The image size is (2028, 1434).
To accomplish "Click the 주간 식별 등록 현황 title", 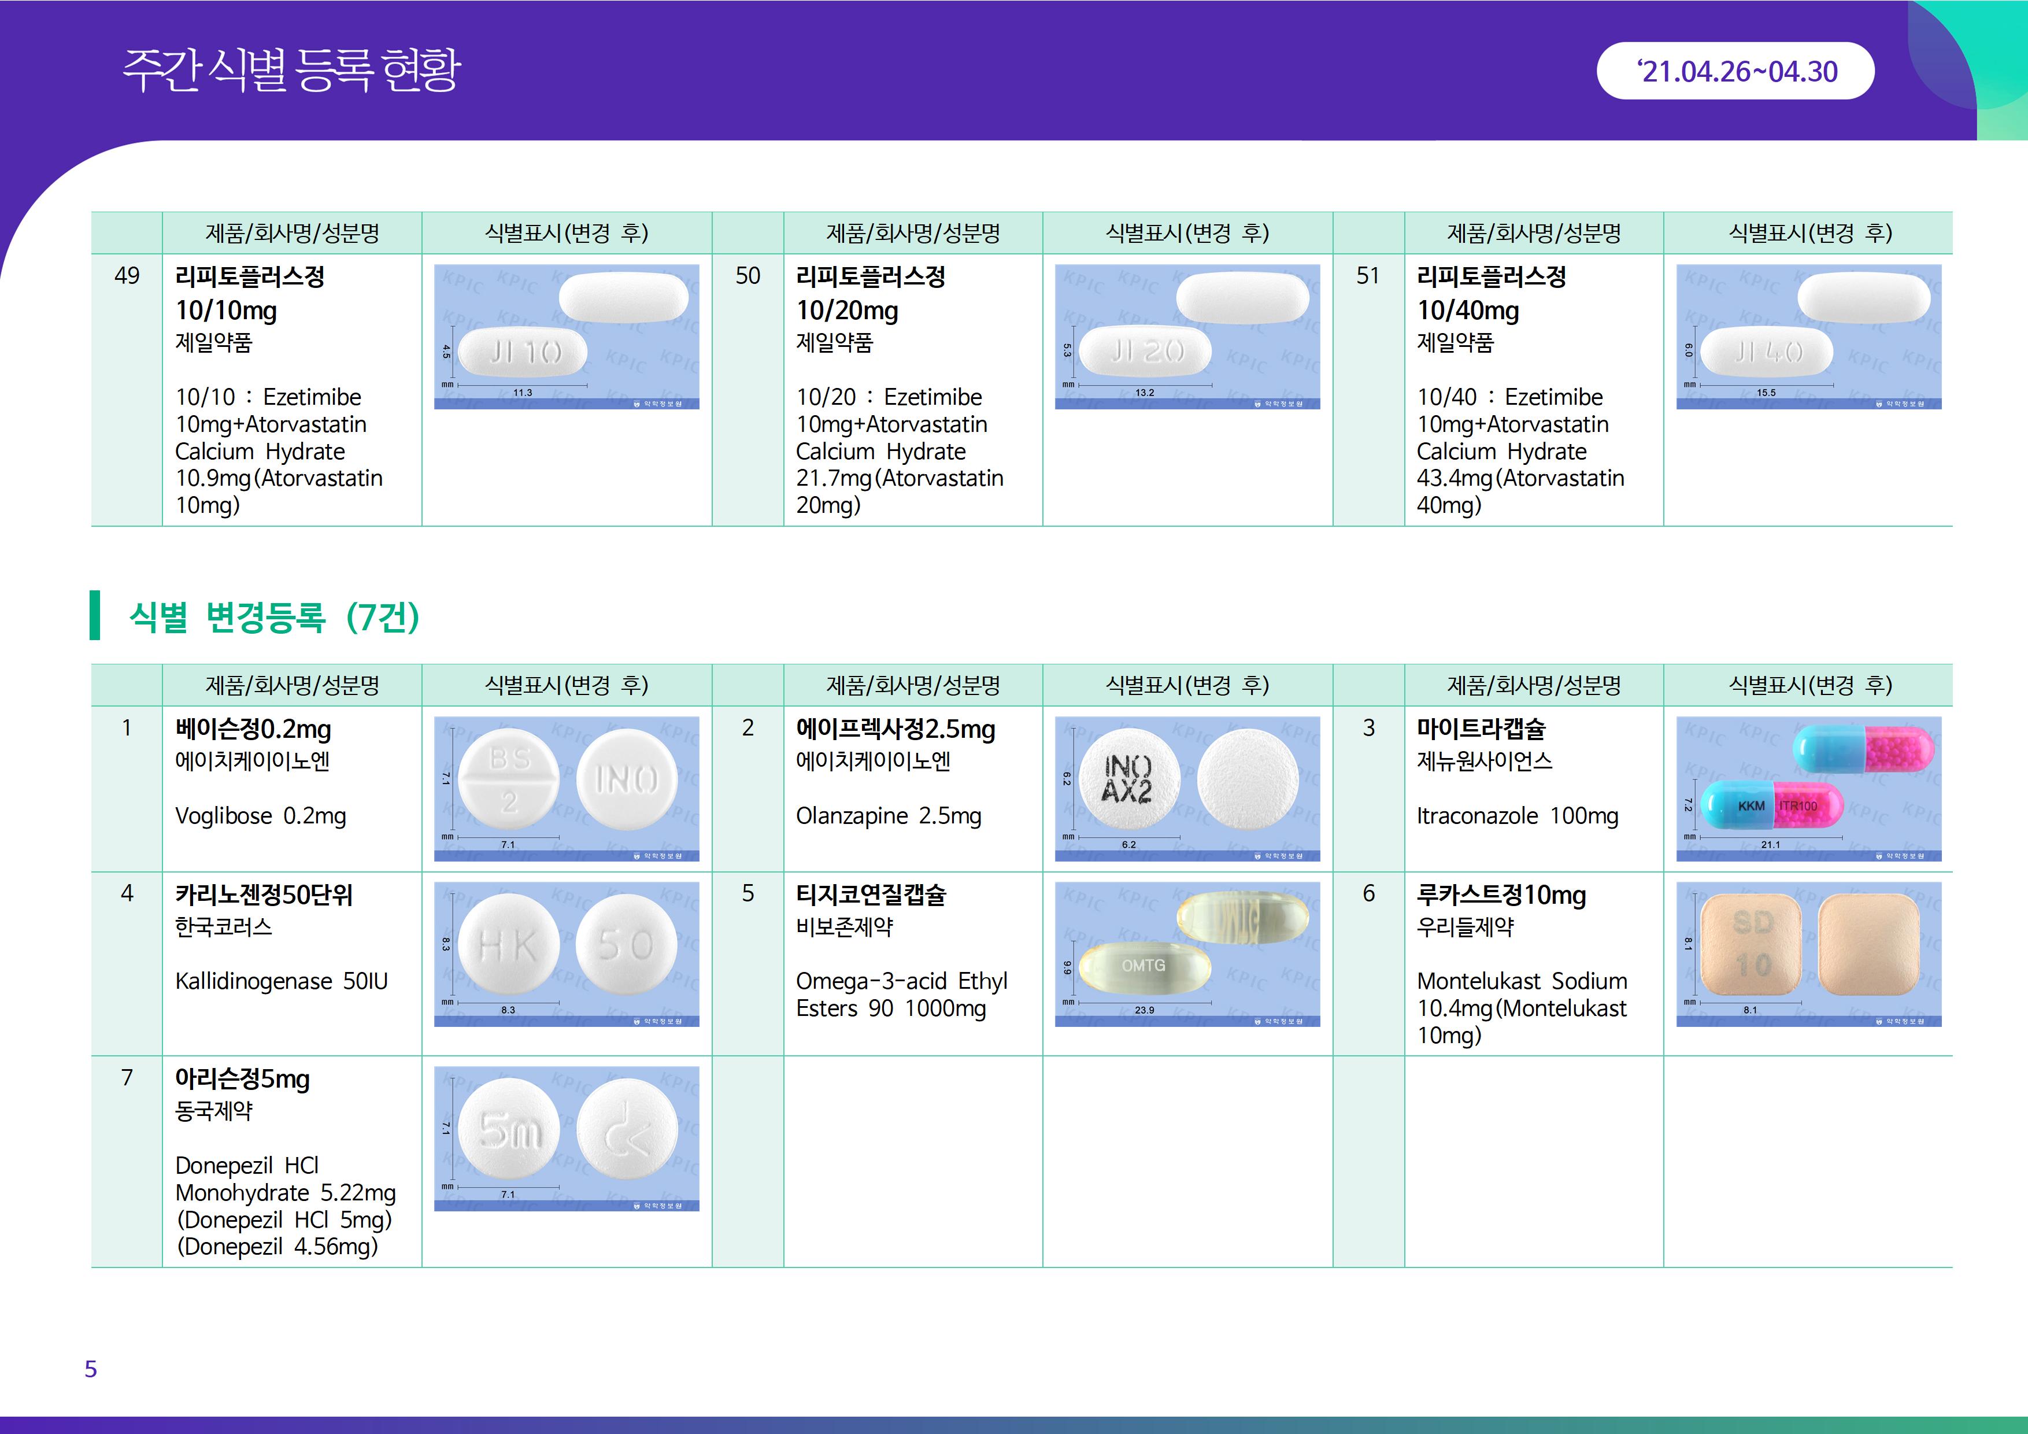I will coord(291,71).
